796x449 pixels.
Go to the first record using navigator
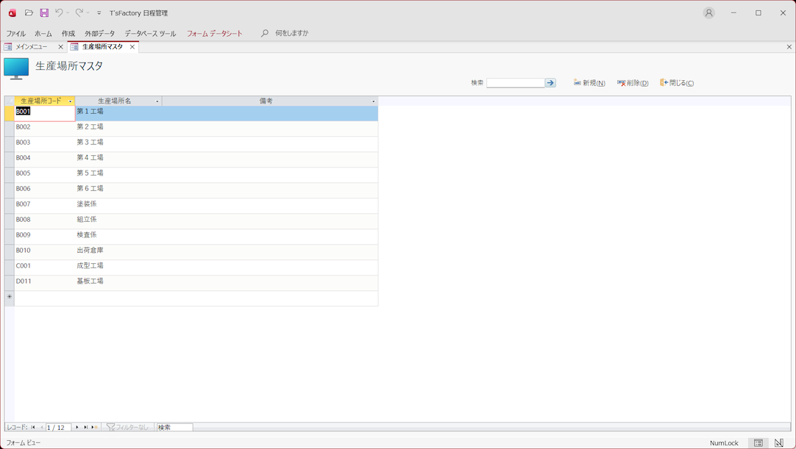pos(33,427)
